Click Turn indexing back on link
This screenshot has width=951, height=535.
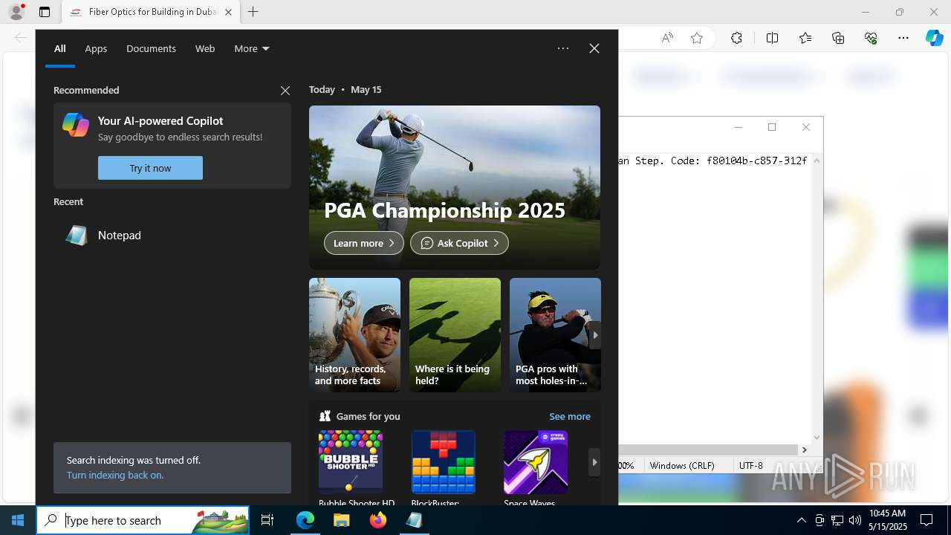pyautogui.click(x=115, y=475)
